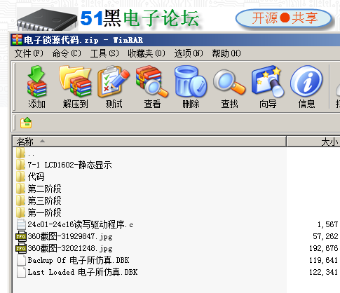Screen dimensions: 340x293
Task: Select file name 360截图-31929847.jpg
Action: 70,236
